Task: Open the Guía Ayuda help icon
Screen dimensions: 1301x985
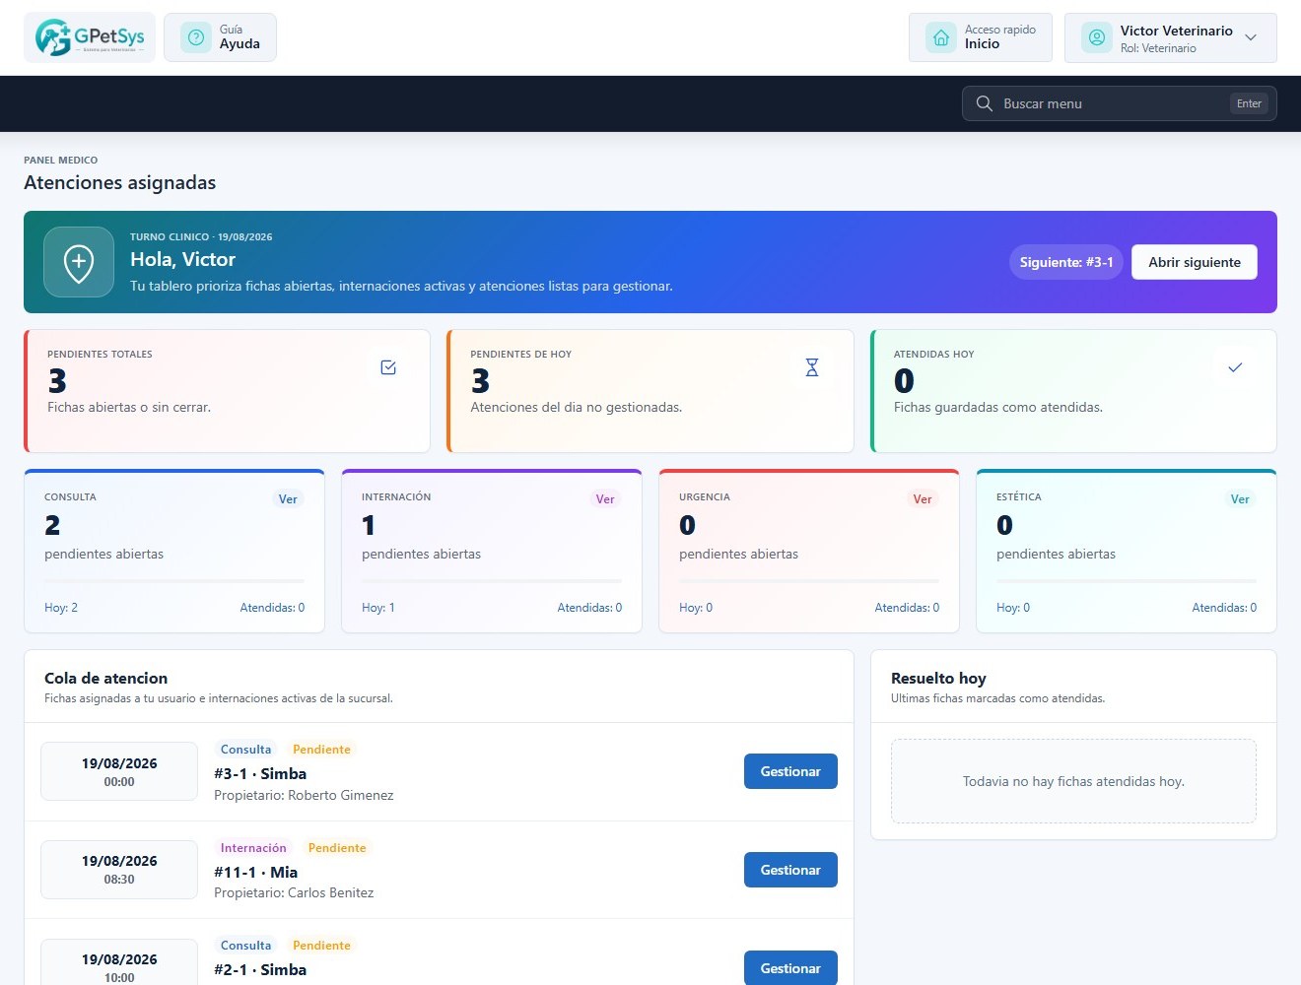Action: (x=196, y=37)
